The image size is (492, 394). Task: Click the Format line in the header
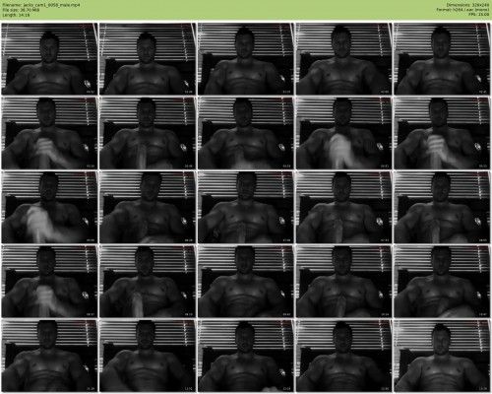[x=462, y=10]
